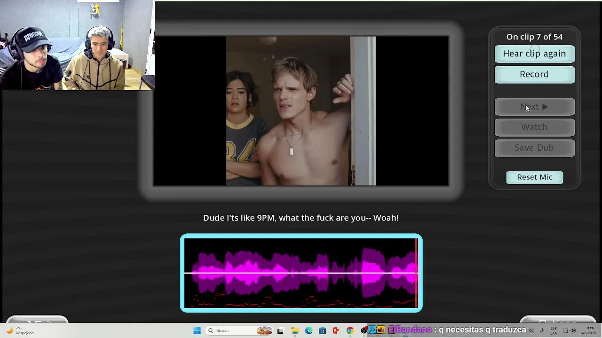Click the movie clip preview
The height and width of the screenshot is (338, 602).
301,111
